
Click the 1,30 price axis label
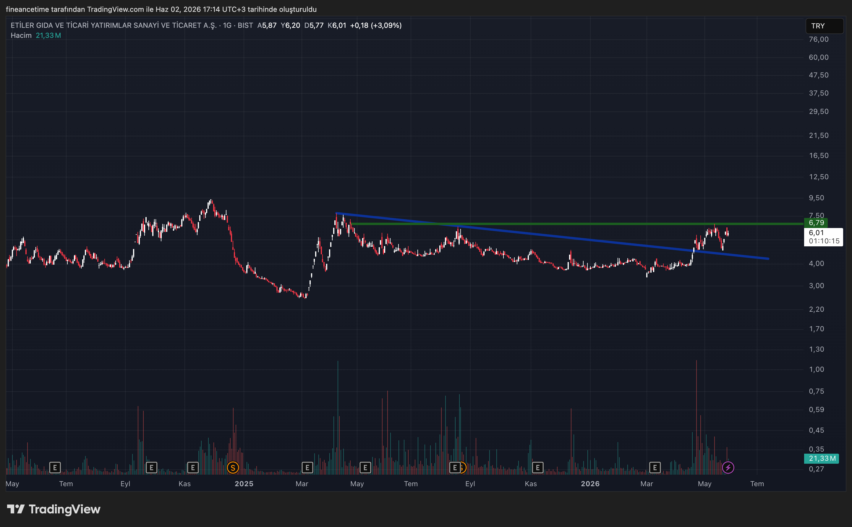point(817,349)
